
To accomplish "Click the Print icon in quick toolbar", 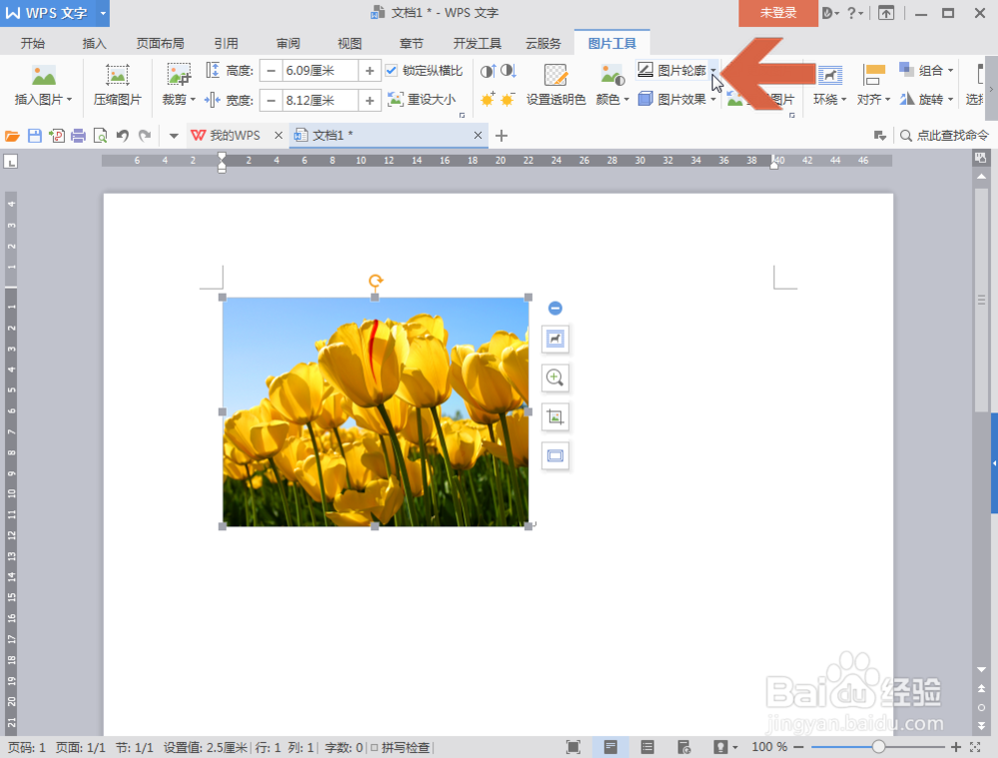I will click(x=78, y=136).
